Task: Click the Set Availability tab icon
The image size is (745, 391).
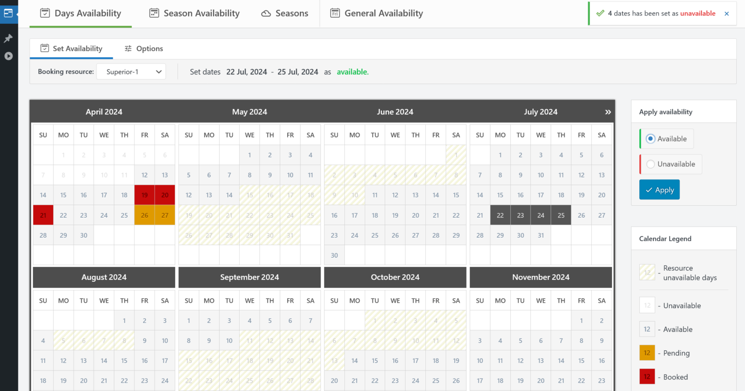Action: click(44, 49)
